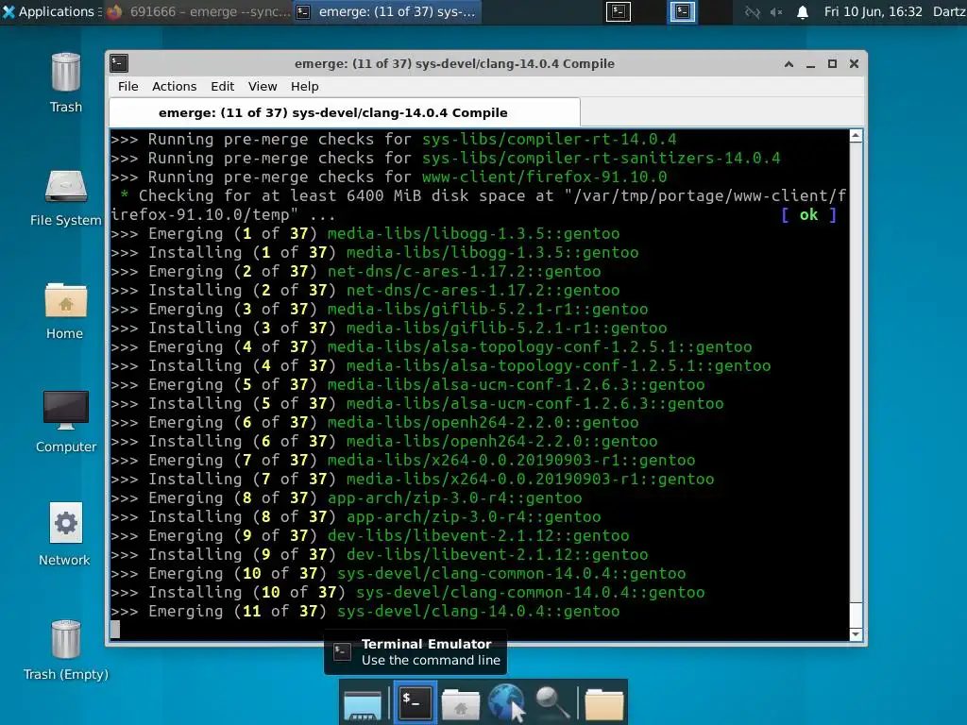Open the Computer desktop icon
This screenshot has width=967, height=725.
click(x=65, y=422)
